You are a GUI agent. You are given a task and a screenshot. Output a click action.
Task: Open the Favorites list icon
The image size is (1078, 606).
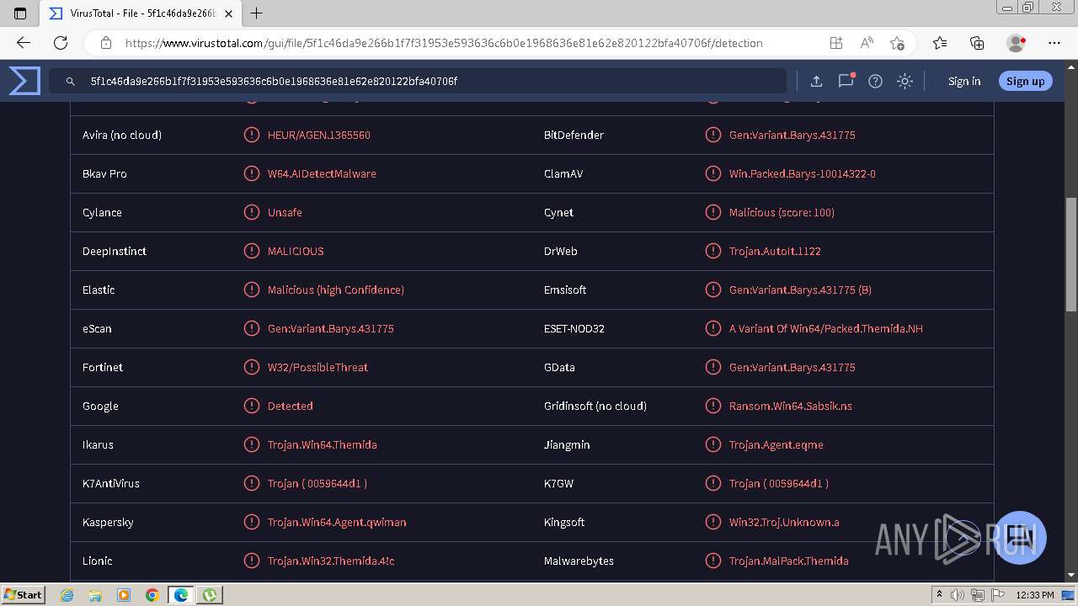point(940,43)
